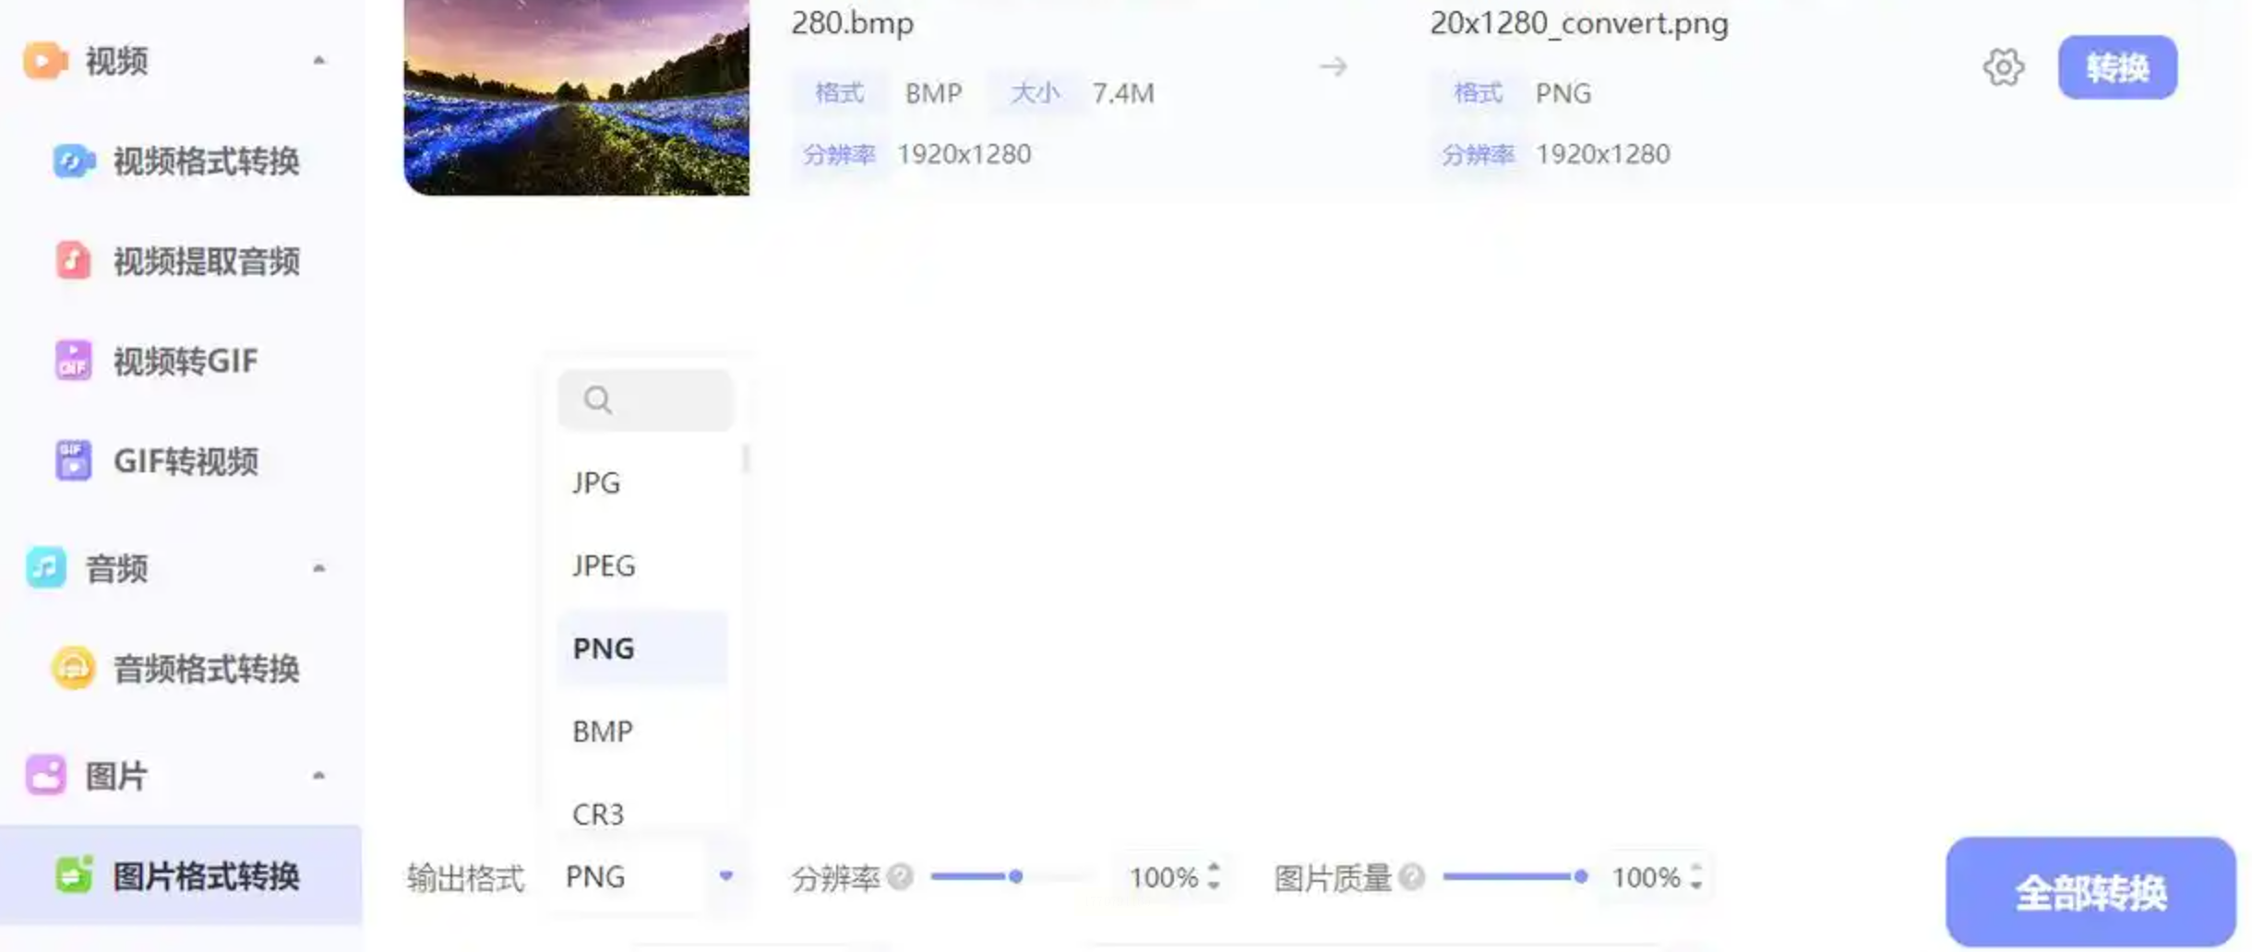This screenshot has width=2252, height=952.
Task: Click the 图片质量 100% value field
Action: click(x=1646, y=876)
